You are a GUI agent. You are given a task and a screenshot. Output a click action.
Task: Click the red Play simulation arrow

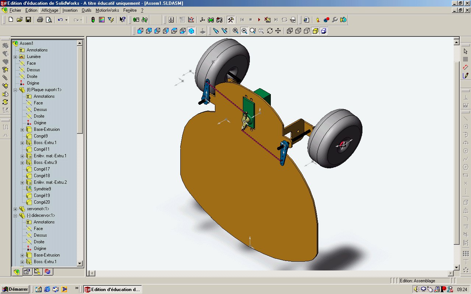(x=259, y=20)
